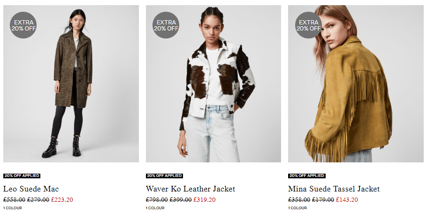
Task: Open the Waver Ko Leather Jacket image
Action: [x=213, y=84]
